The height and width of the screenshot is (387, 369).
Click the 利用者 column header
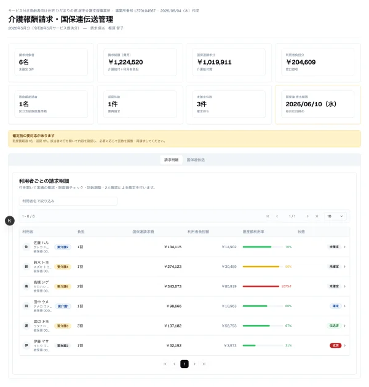tap(28, 232)
